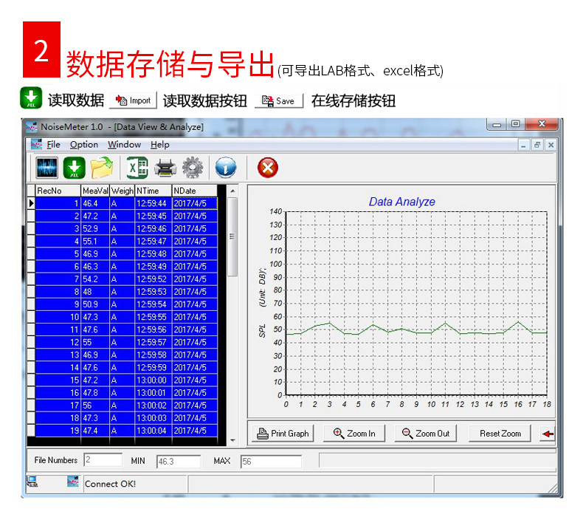Click the Reset Zoom button
Screen dimensions: 583x523
[500, 434]
